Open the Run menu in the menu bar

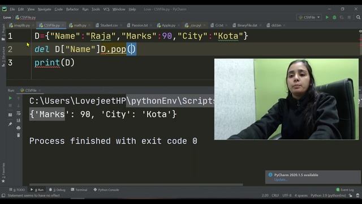pyautogui.click(x=85, y=9)
